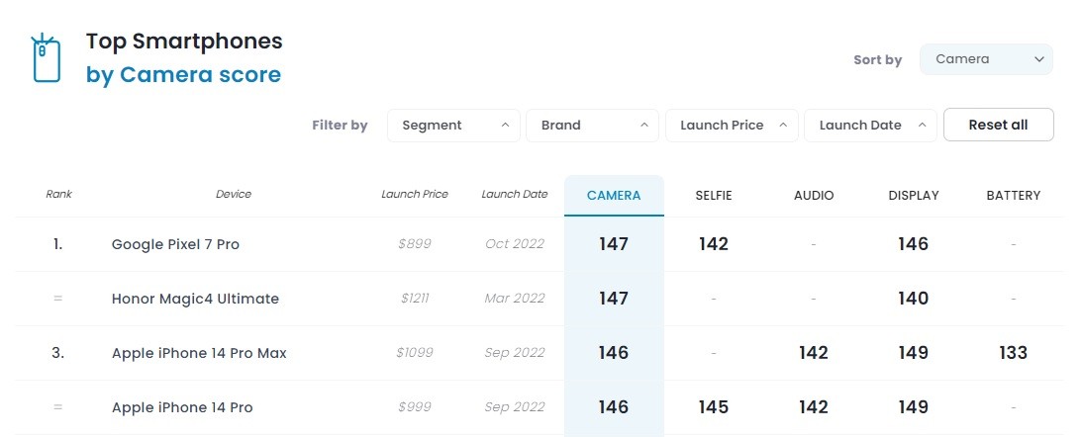This screenshot has width=1082, height=437.
Task: Open Honor Magic4 Ultimate device link
Action: click(x=195, y=300)
